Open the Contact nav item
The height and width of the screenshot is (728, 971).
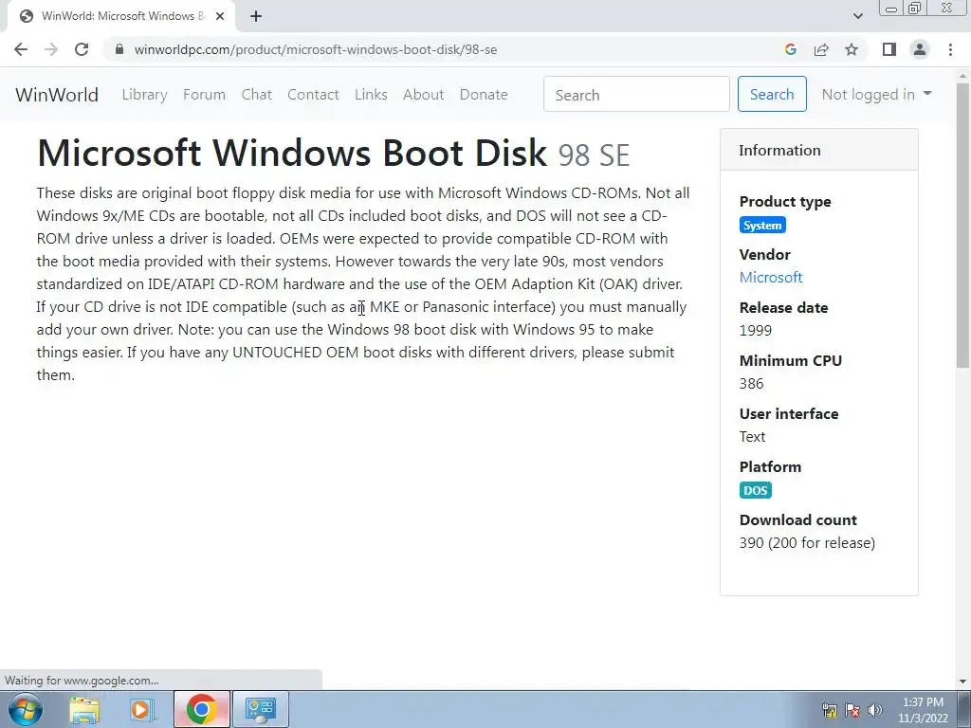pyautogui.click(x=313, y=95)
